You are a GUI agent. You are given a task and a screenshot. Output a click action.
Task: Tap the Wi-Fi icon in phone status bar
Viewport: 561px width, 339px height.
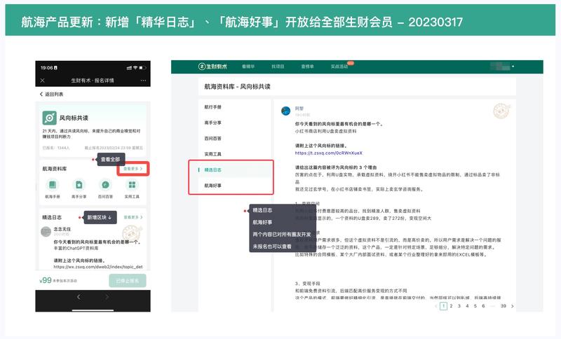click(135, 67)
